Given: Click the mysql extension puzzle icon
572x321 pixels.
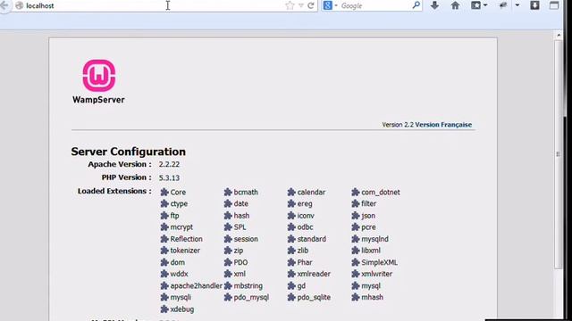Looking at the screenshot, I should click(x=356, y=285).
